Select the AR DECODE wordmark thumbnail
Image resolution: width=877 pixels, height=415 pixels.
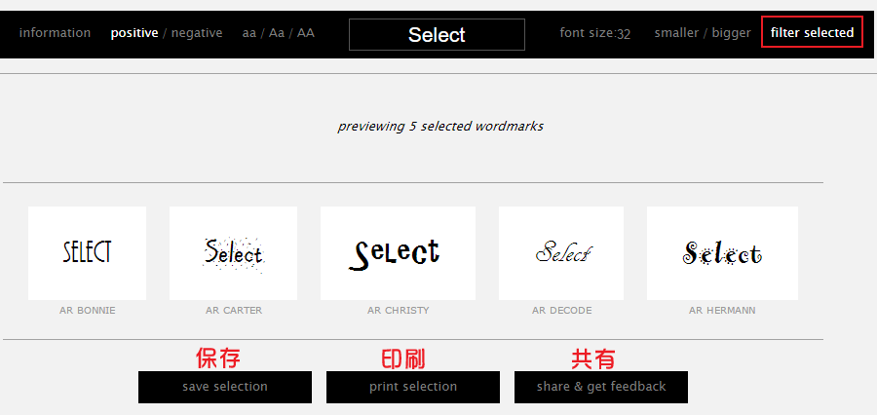pyautogui.click(x=561, y=253)
